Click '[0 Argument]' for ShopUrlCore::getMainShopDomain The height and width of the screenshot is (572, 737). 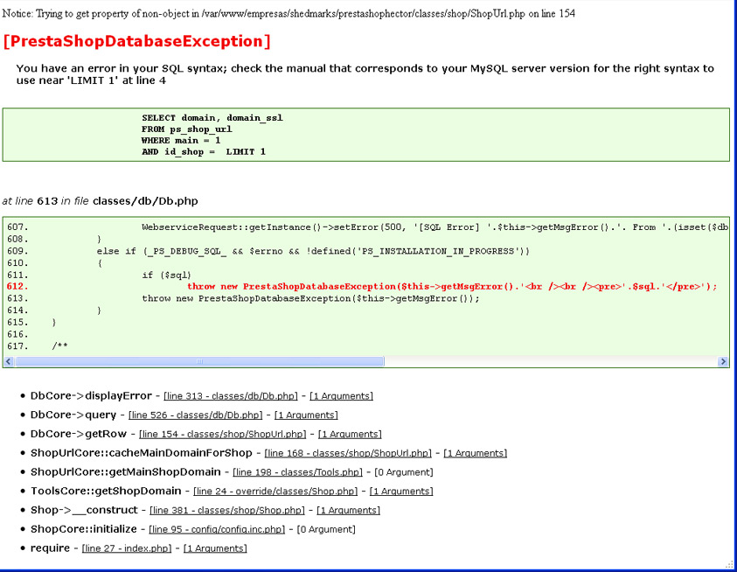tap(404, 471)
